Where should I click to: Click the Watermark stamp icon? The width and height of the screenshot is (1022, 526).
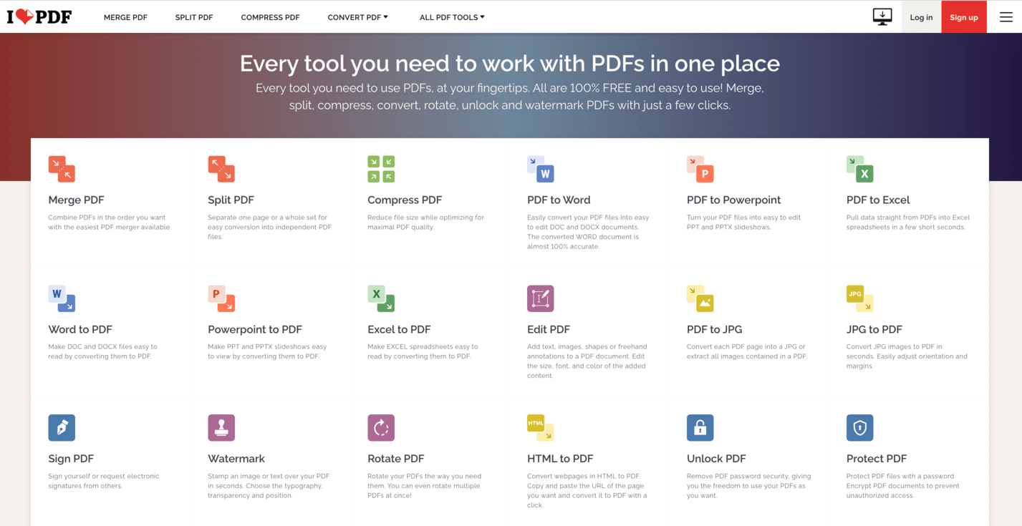[221, 428]
